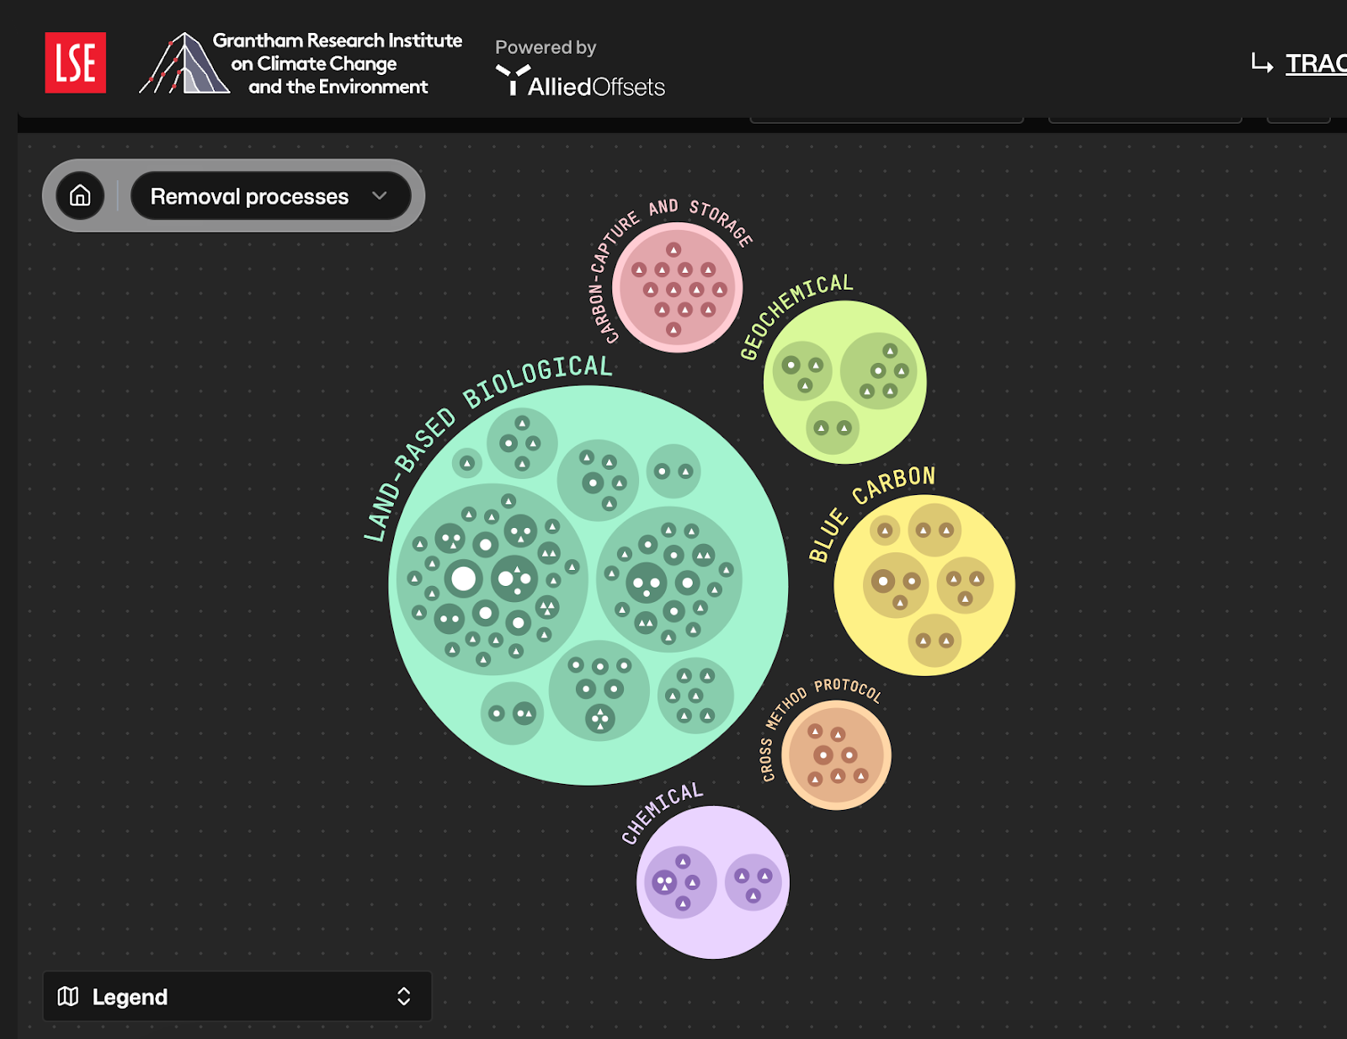The width and height of the screenshot is (1347, 1039).
Task: Click the home icon button
Action: tap(80, 196)
